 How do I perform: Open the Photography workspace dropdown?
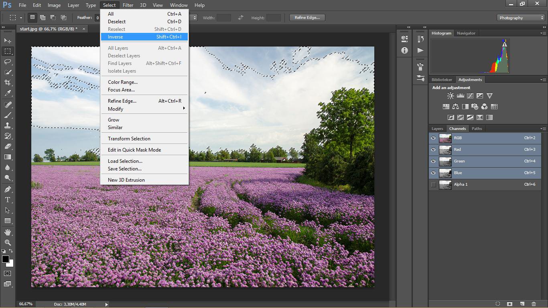[x=521, y=18]
